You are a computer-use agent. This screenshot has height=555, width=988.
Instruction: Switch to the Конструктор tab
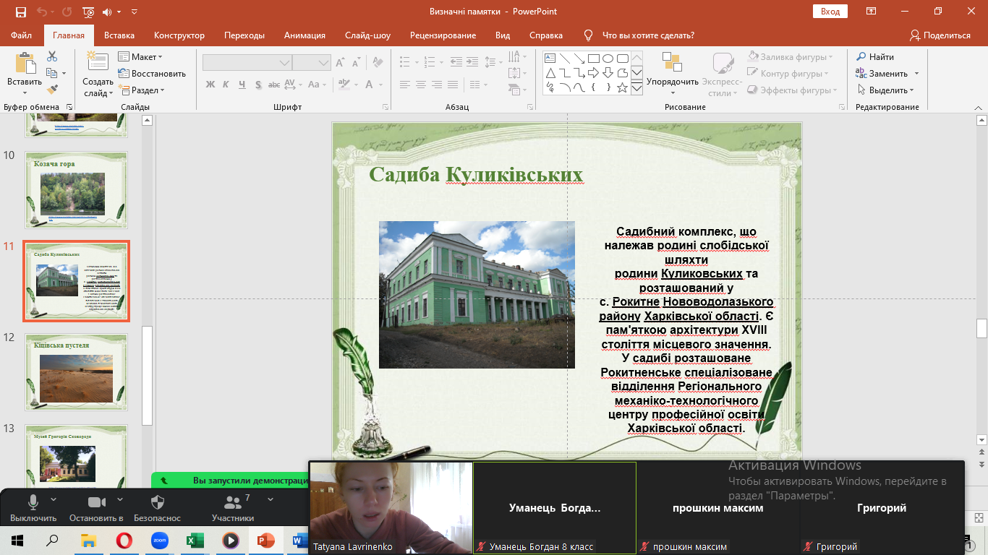point(179,35)
